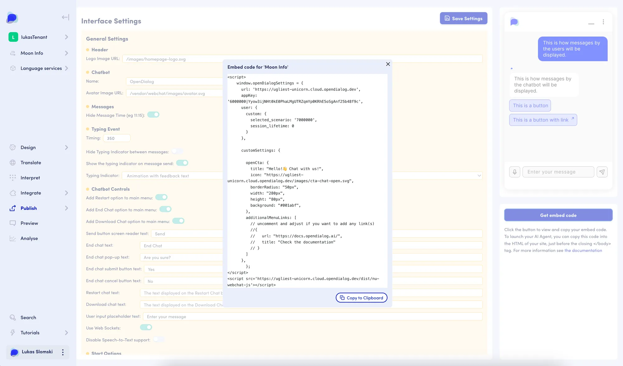
Task: Open the Translate menu item
Action: pos(31,163)
